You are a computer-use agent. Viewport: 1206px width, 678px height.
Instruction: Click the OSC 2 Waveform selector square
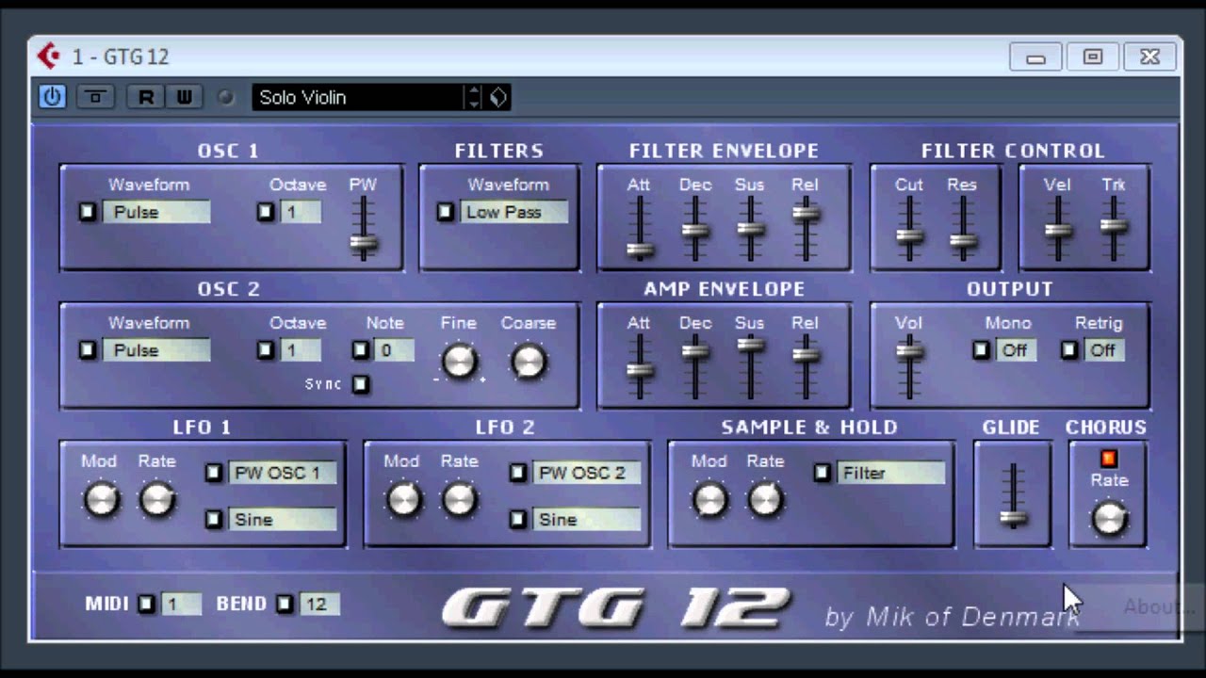click(x=88, y=350)
